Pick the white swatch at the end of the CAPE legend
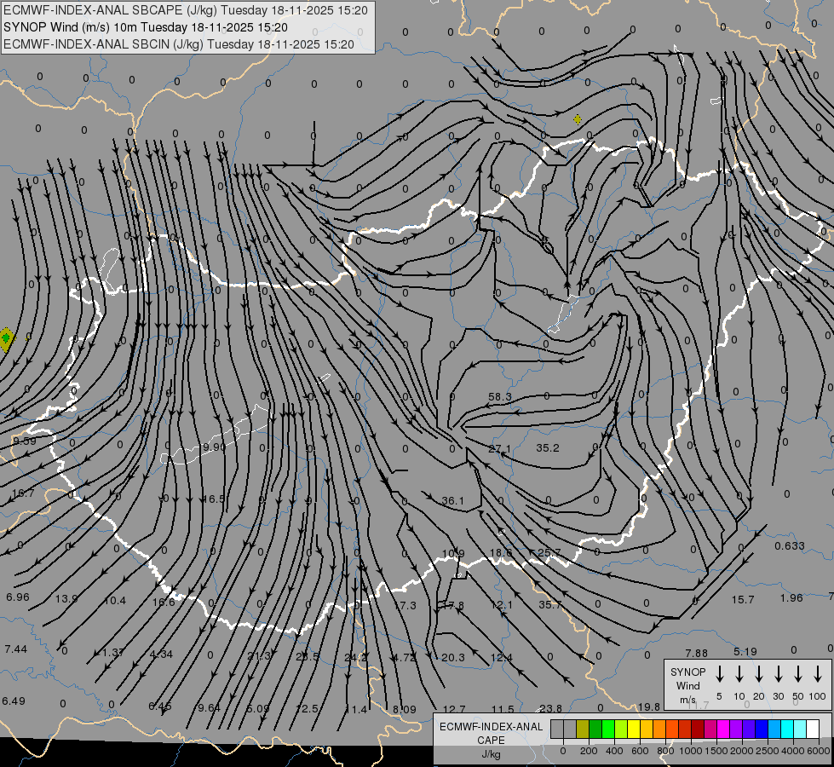 (x=812, y=730)
